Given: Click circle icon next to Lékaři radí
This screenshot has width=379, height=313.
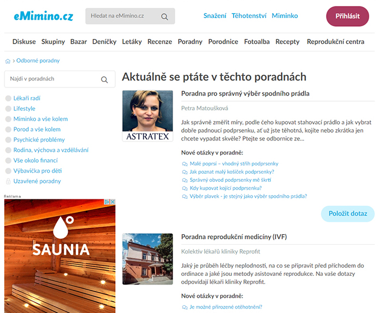Looking at the screenshot, I should point(8,99).
